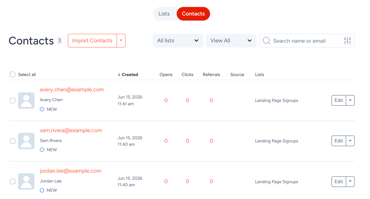
Task: Click the Opens count for Avery Chen
Action: [x=166, y=100]
